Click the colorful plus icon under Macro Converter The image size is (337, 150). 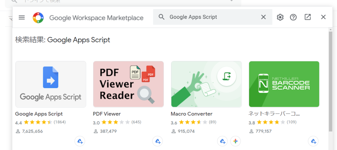tap(235, 141)
